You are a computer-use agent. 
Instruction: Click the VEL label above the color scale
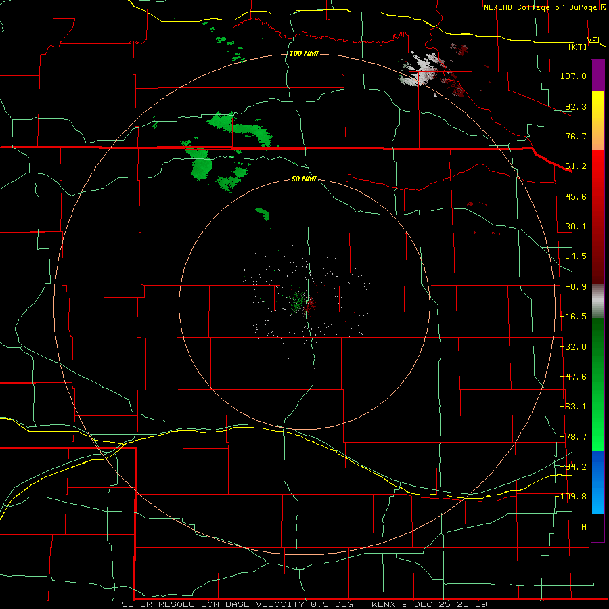pos(594,40)
